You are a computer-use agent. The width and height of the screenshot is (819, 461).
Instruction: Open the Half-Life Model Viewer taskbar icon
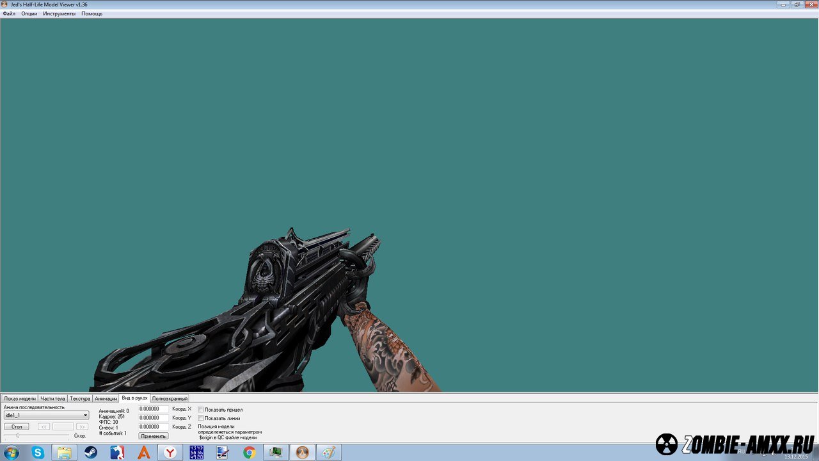[302, 453]
